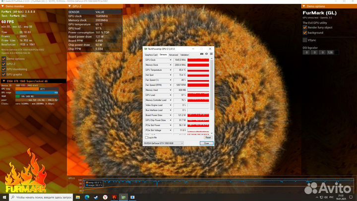Open the Windows Start menu
357x201 pixels.
tap(4, 197)
